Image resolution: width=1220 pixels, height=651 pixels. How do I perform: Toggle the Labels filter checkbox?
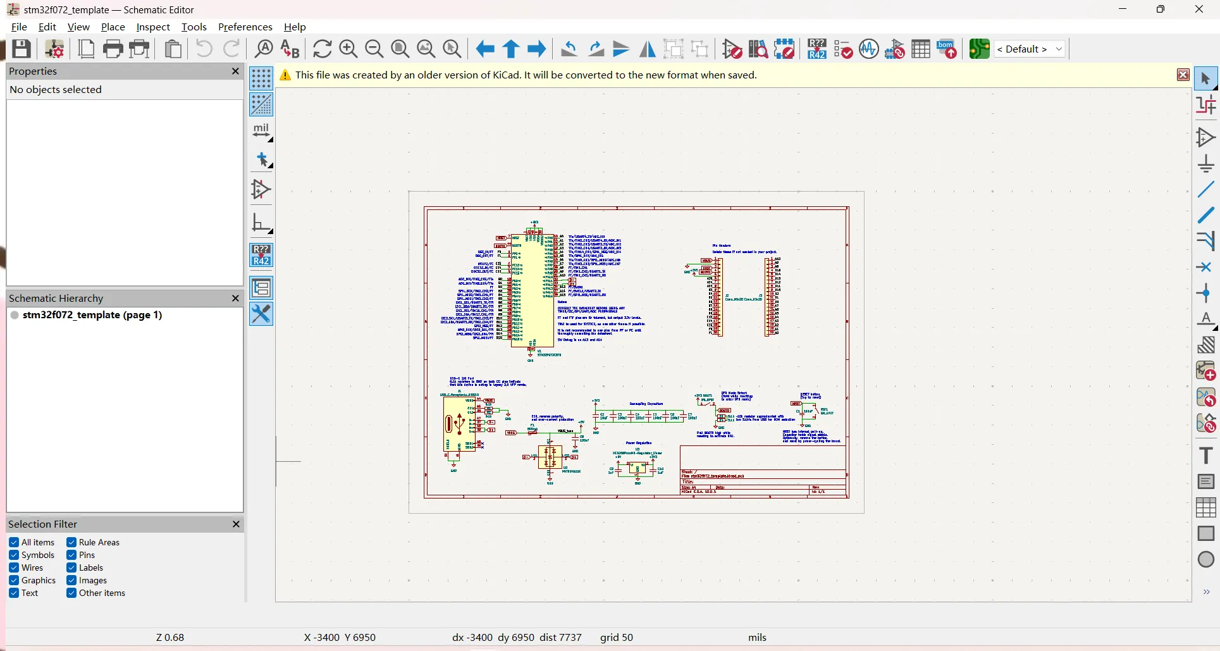click(x=71, y=567)
